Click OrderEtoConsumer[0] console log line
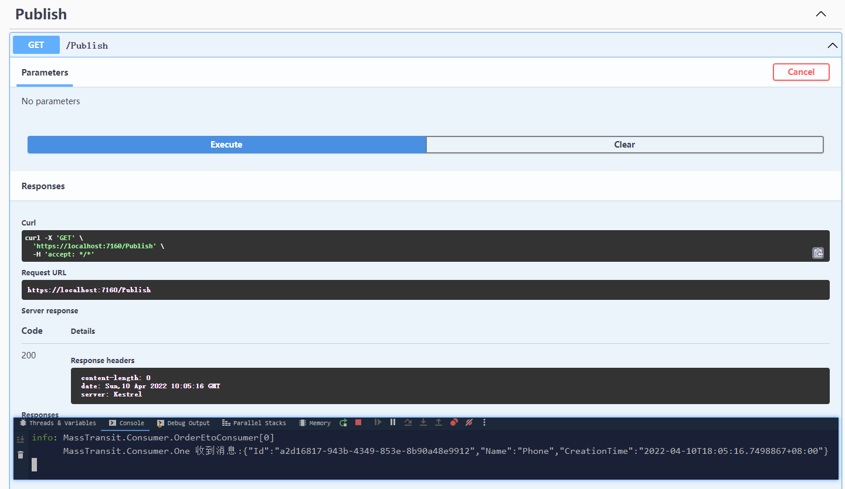This screenshot has width=845, height=489. (153, 438)
